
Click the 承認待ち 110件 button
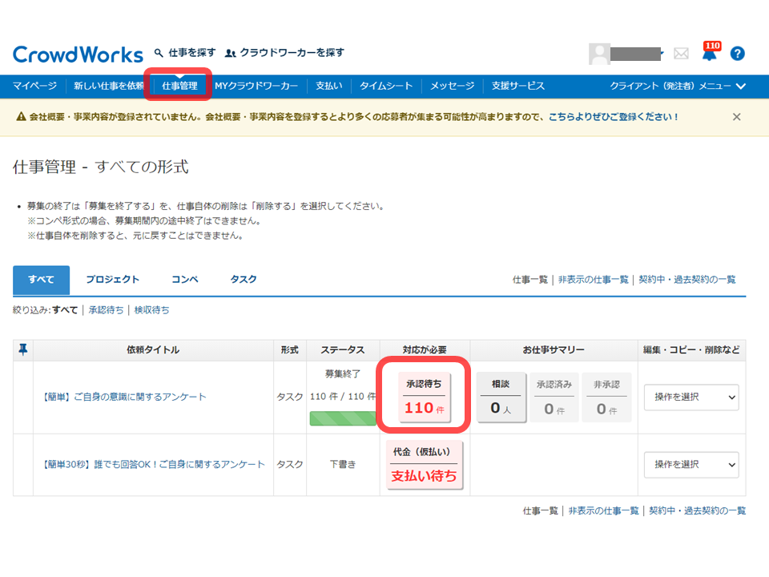425,396
